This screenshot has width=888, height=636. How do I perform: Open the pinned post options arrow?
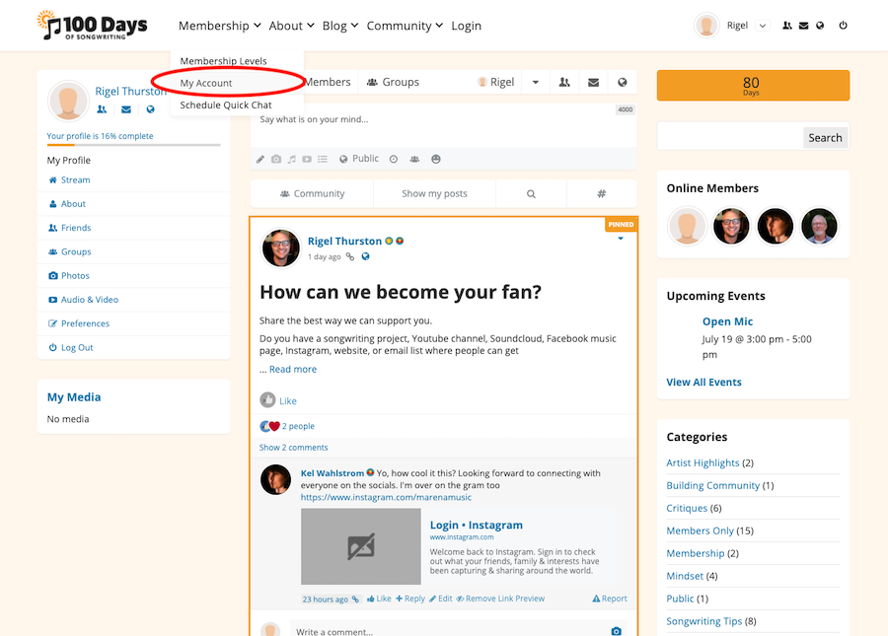[x=621, y=239]
